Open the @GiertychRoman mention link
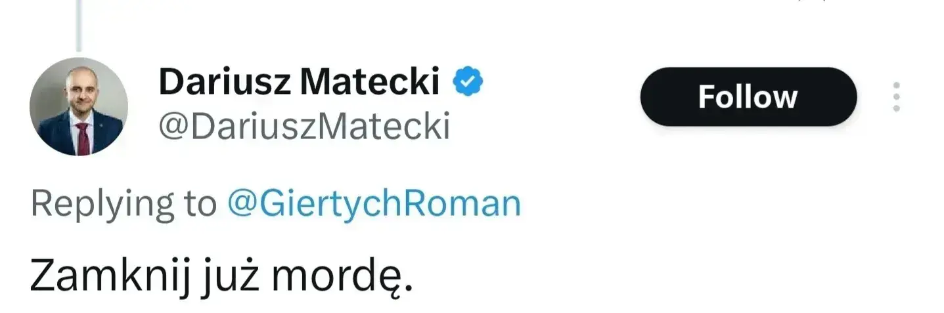This screenshot has width=944, height=313. coord(374,203)
